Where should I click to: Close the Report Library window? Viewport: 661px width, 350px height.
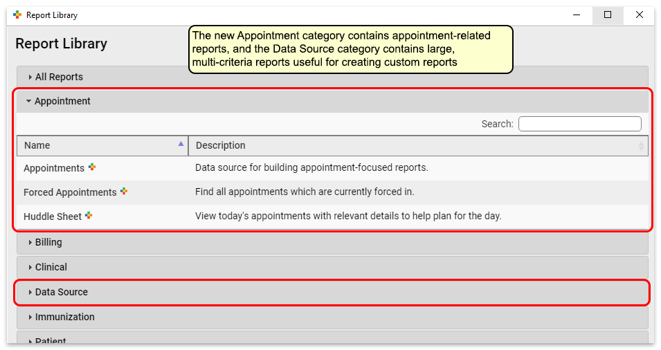639,15
